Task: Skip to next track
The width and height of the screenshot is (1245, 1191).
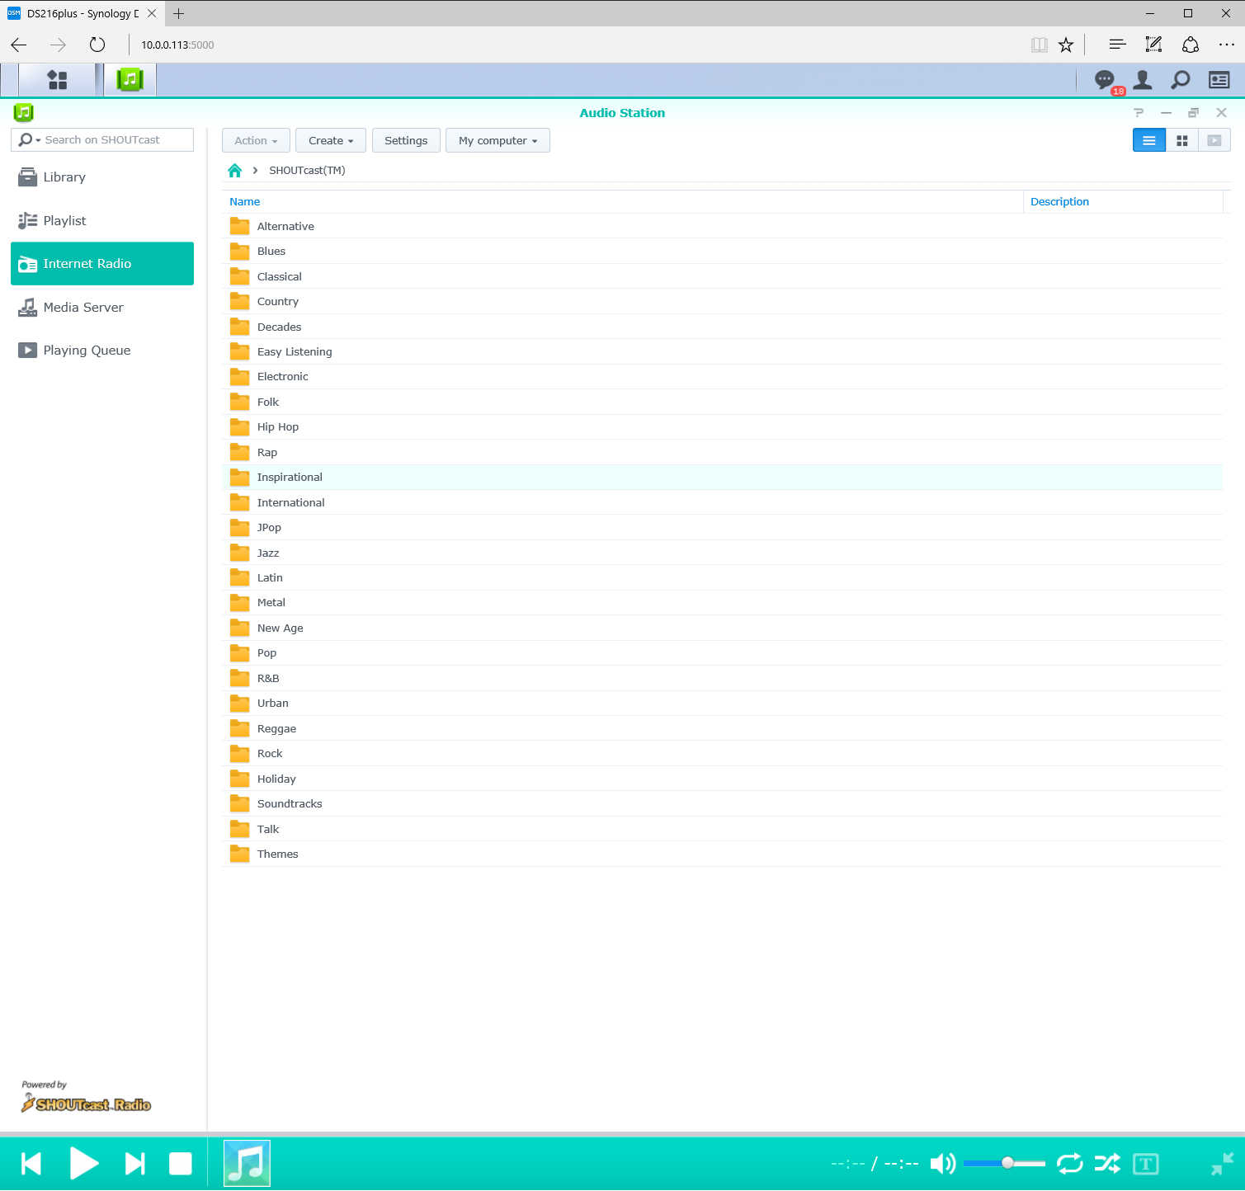Action: [x=134, y=1164]
